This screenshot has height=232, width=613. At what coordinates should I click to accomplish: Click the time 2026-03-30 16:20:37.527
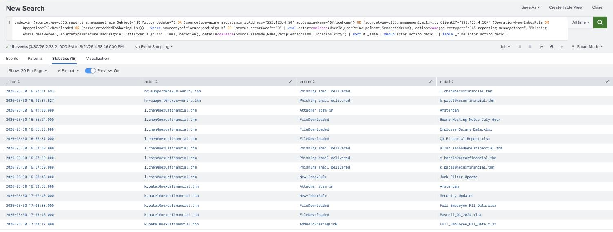pos(30,101)
